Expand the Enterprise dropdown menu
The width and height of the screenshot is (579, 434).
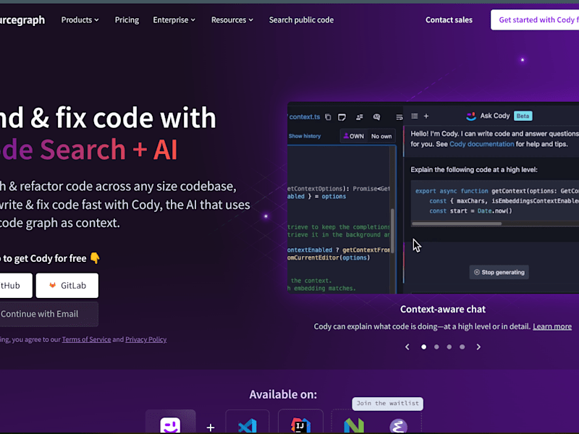click(174, 20)
